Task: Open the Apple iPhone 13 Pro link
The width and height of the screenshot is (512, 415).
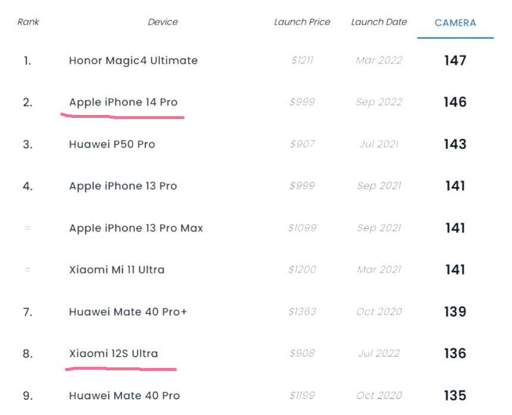Action: (123, 186)
